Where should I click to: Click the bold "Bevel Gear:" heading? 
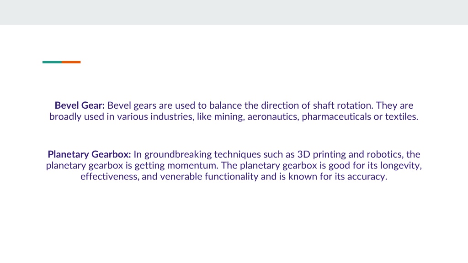[x=80, y=105]
